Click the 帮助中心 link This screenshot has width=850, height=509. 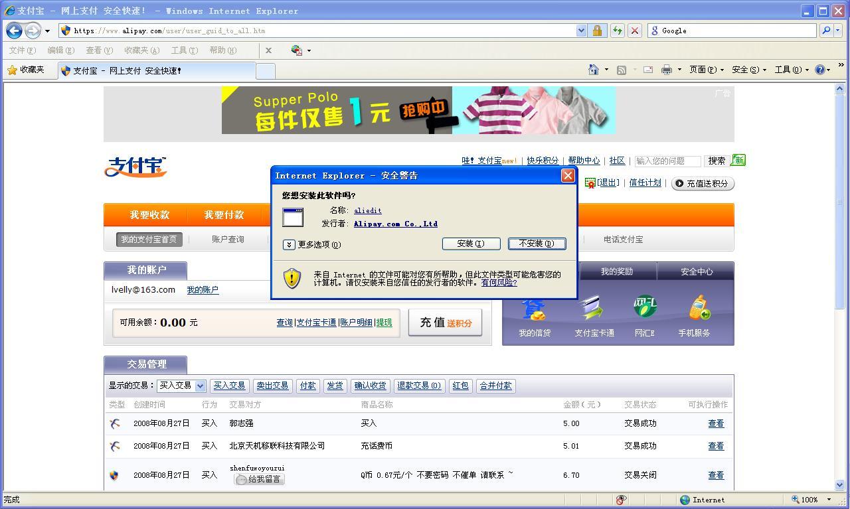[584, 161]
